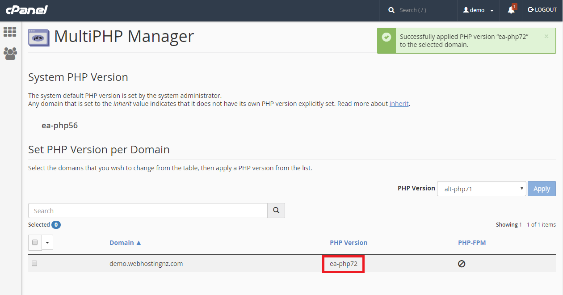This screenshot has height=295, width=563.
Task: Sort by PHP Version column header
Action: click(349, 243)
